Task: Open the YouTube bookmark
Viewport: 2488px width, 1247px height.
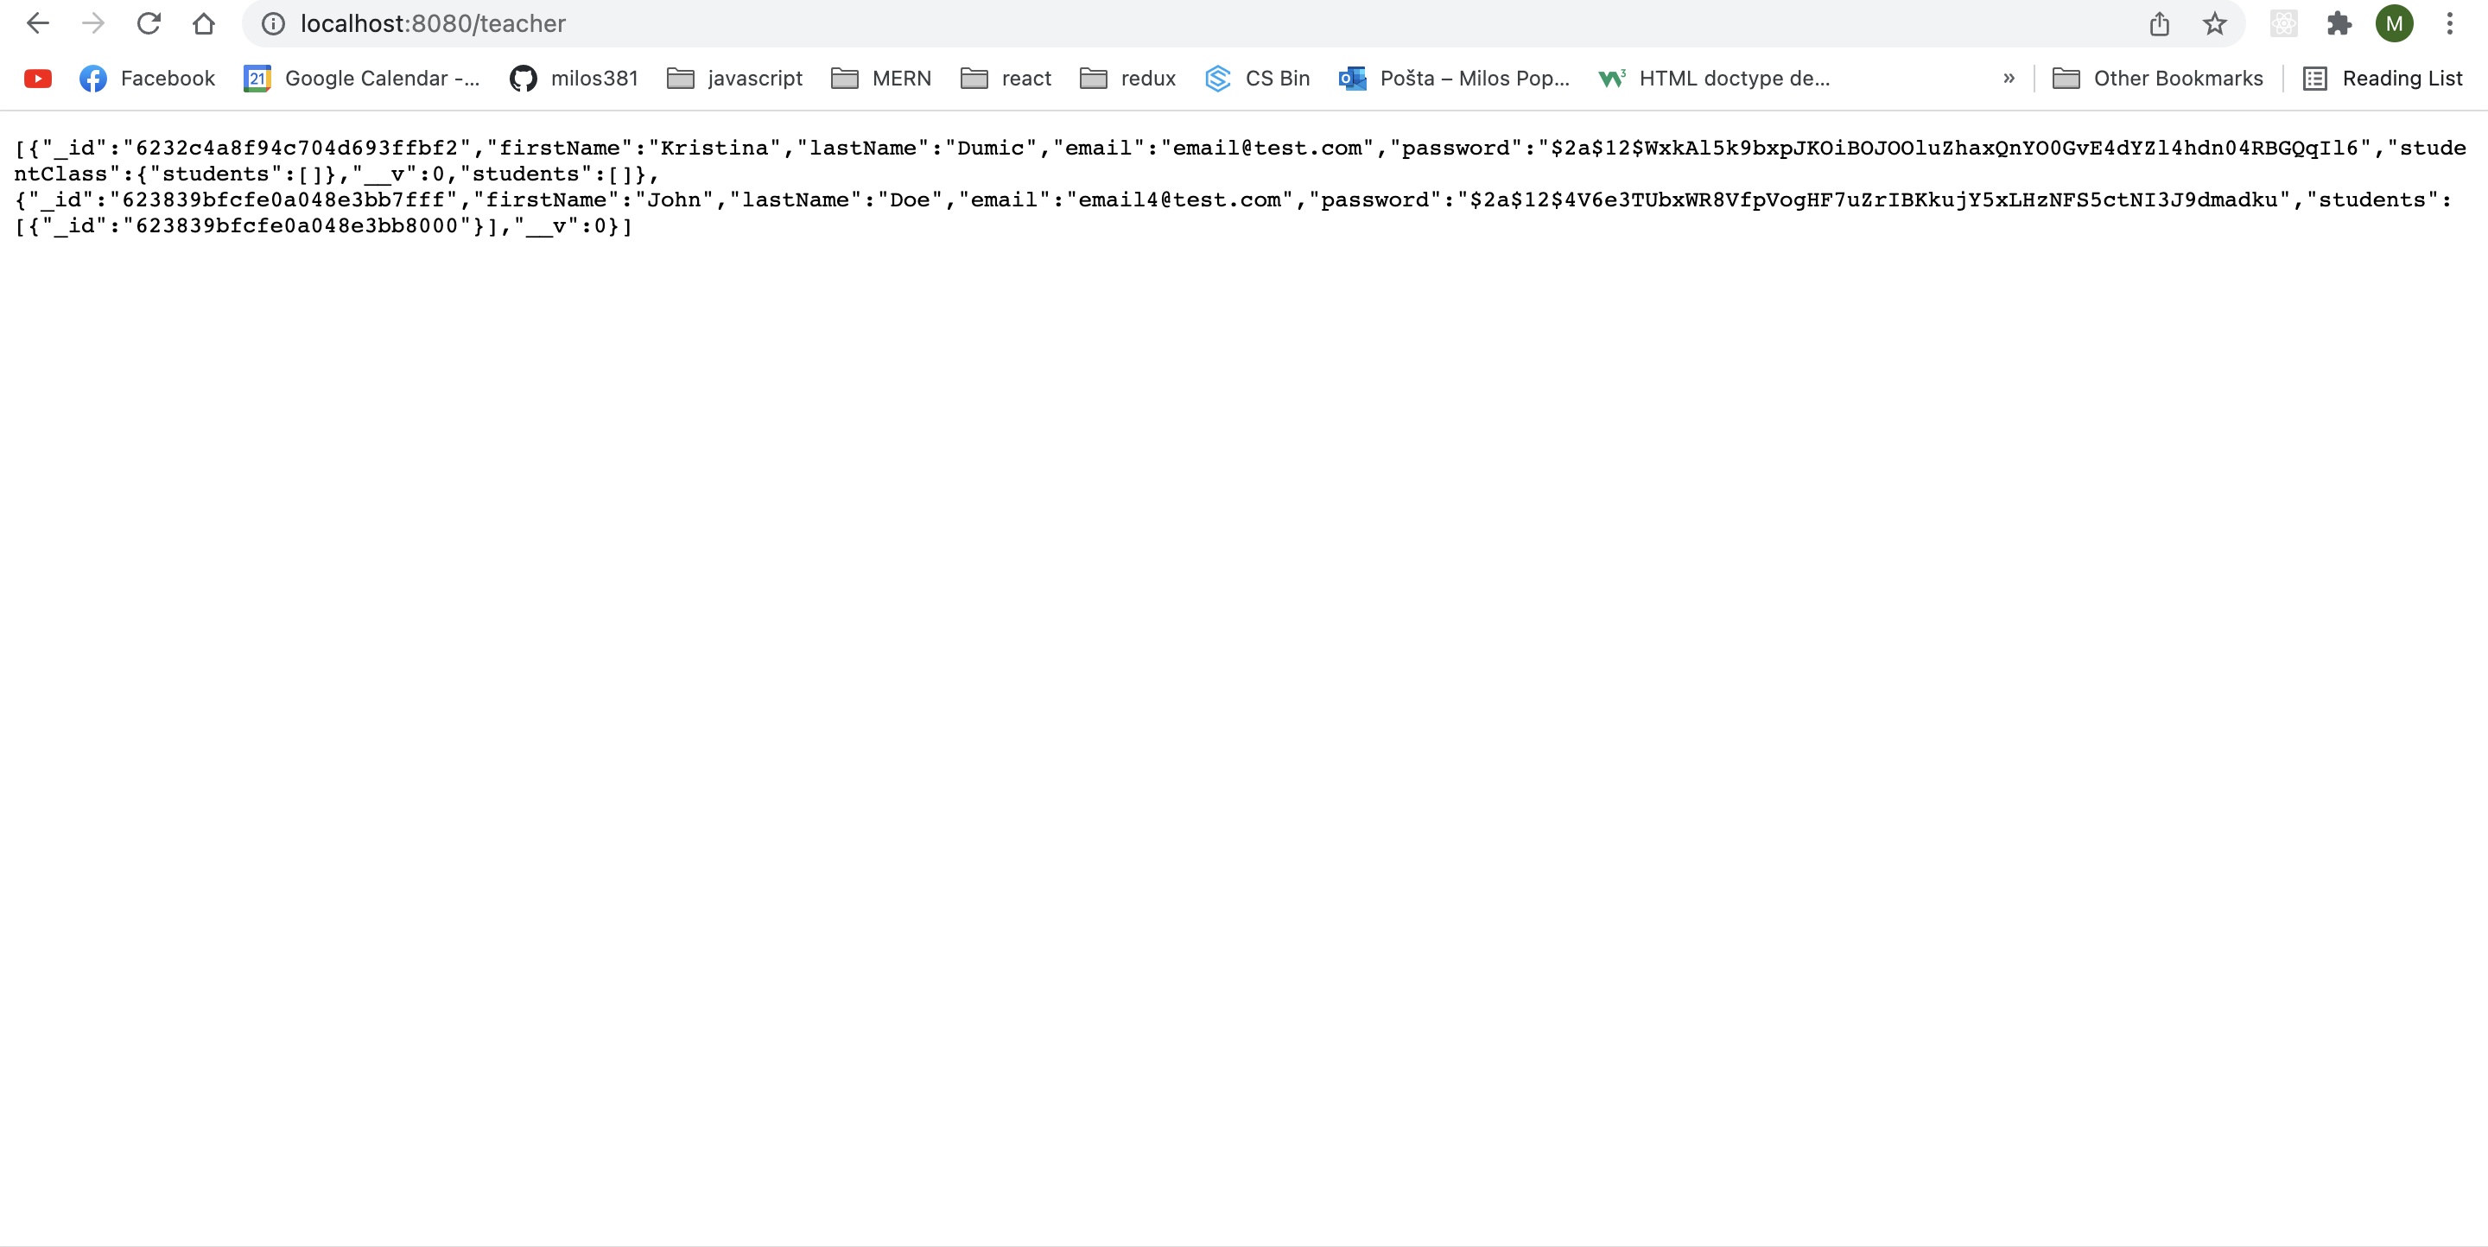Action: [38, 79]
